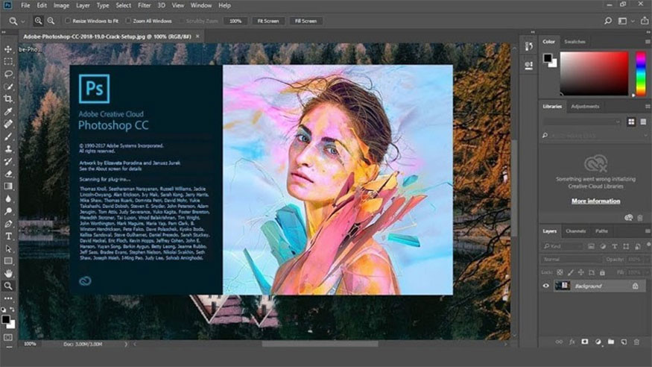
Task: Enable Resize Windows to Fit checkbox
Action: 68,21
